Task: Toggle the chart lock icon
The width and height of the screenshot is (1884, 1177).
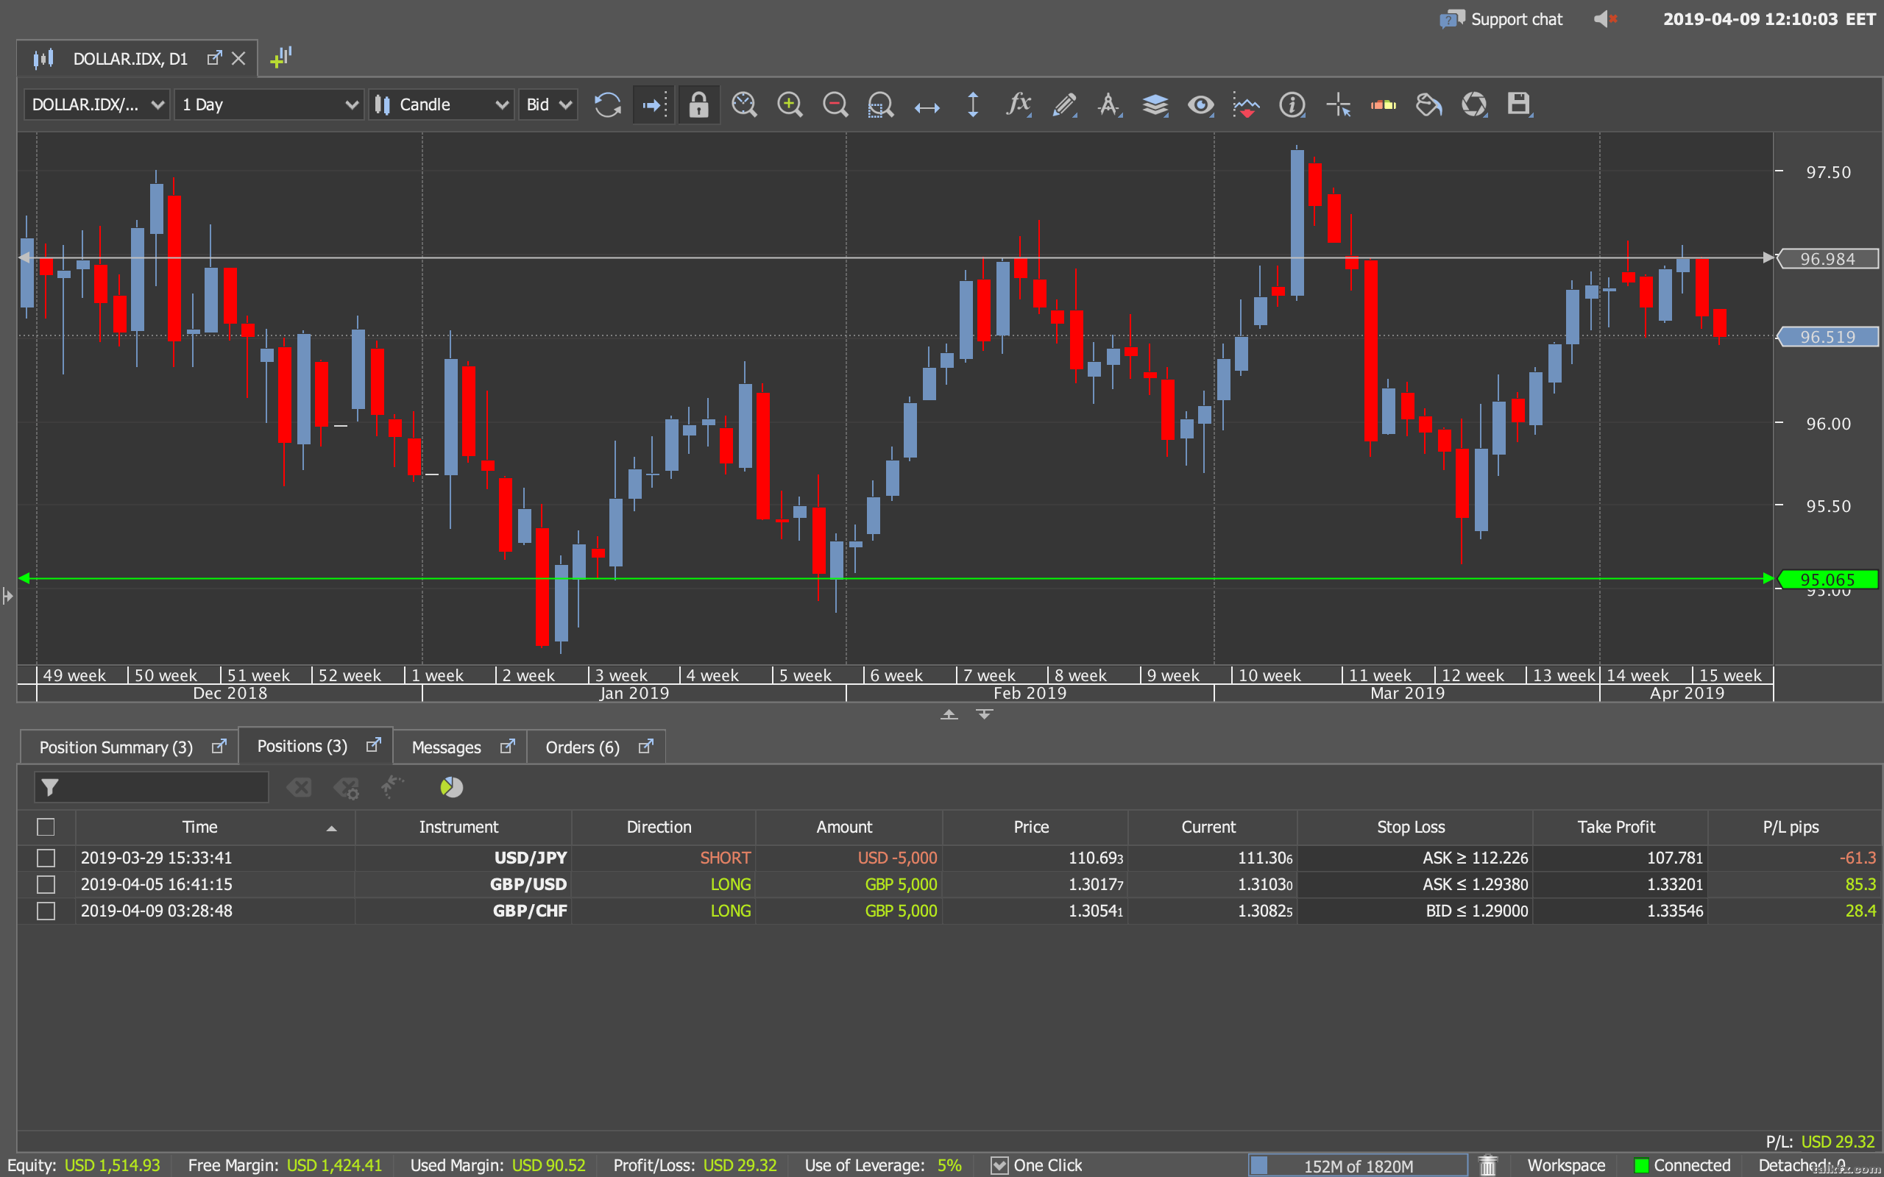Action: pos(698,104)
